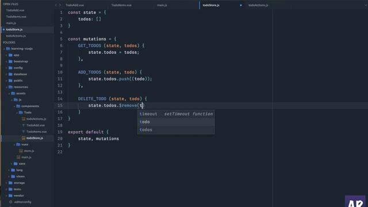
Task: Click the learning-vuejs folder icon
Action: click(x=8, y=48)
